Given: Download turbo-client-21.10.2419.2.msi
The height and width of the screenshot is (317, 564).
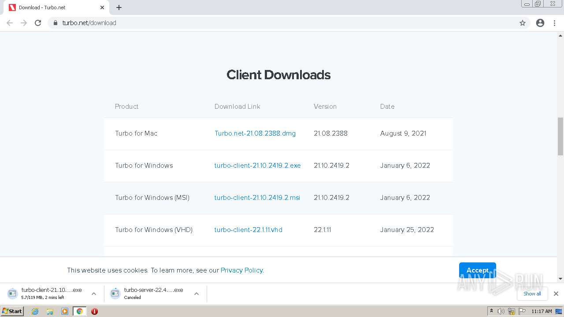Looking at the screenshot, I should [x=257, y=198].
